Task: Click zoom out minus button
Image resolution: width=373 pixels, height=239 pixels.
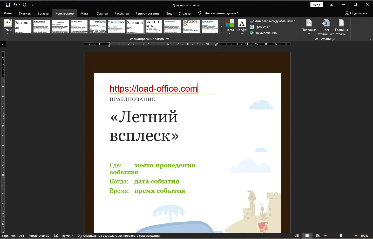Action: pos(325,236)
